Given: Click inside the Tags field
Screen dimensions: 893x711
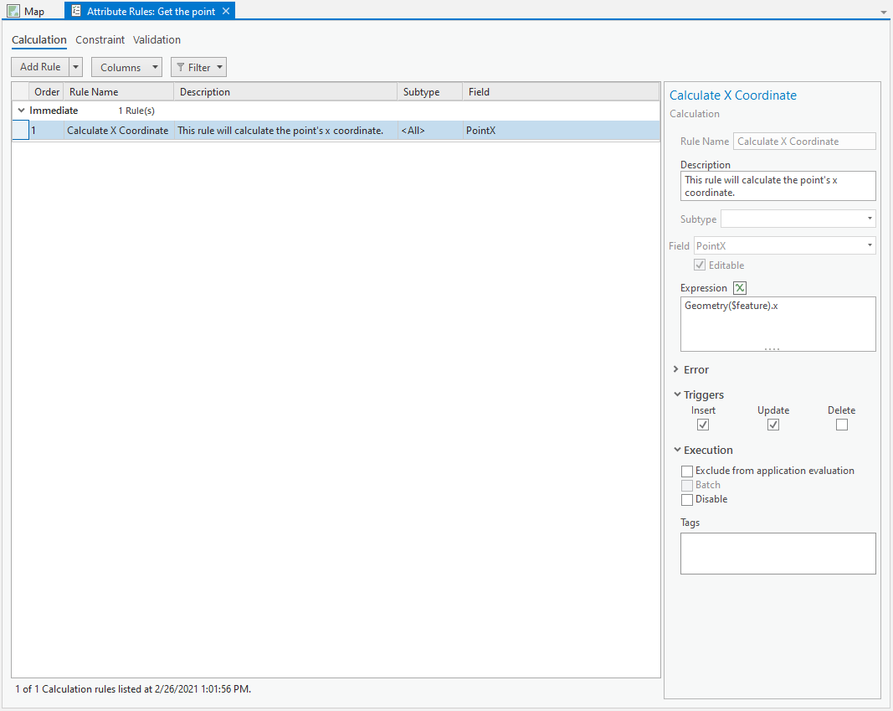Looking at the screenshot, I should [778, 553].
